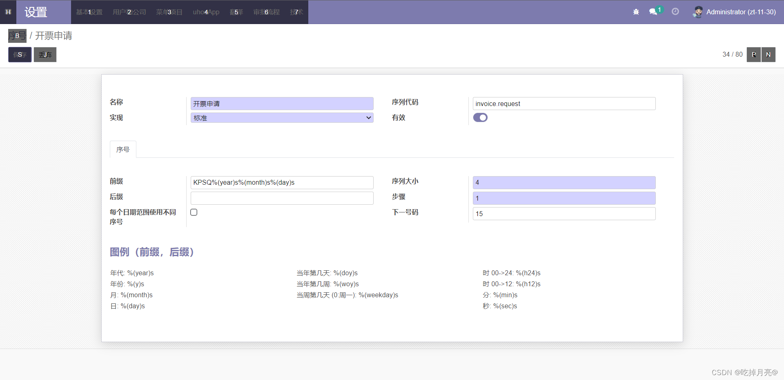Open activities using the clock icon
Viewport: 784px width, 380px height.
[x=675, y=12]
